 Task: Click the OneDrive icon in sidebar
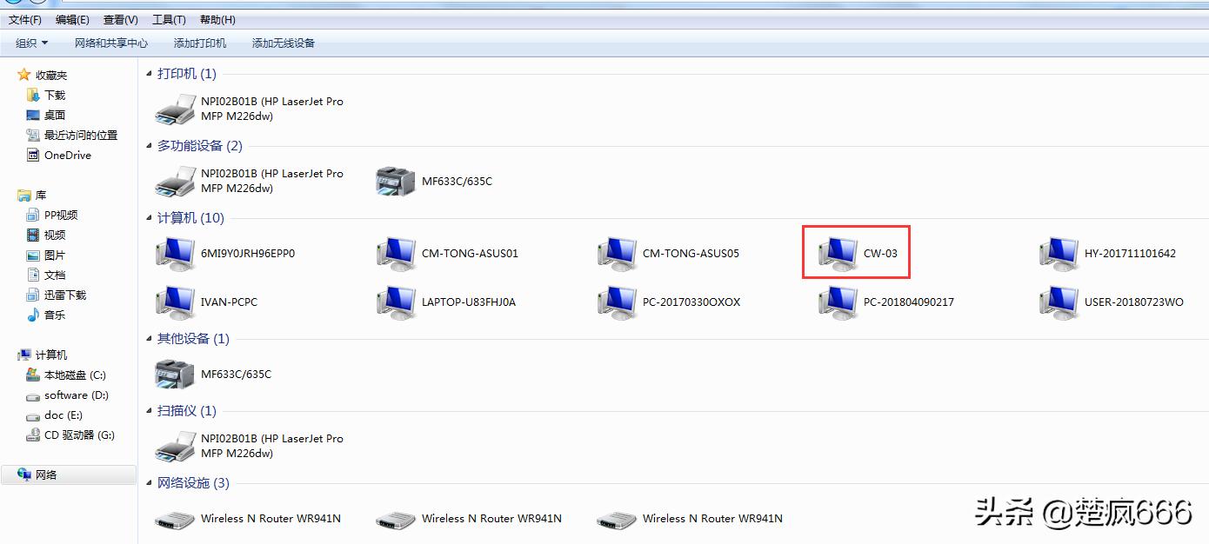click(x=33, y=155)
